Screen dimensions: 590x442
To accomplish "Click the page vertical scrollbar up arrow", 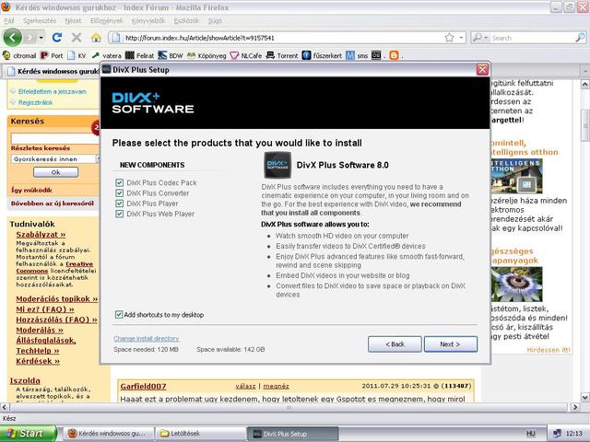I will coord(584,85).
